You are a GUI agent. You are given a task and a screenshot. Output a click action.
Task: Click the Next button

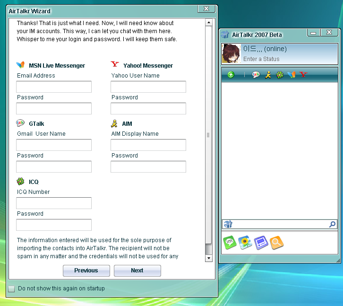pyautogui.click(x=137, y=271)
